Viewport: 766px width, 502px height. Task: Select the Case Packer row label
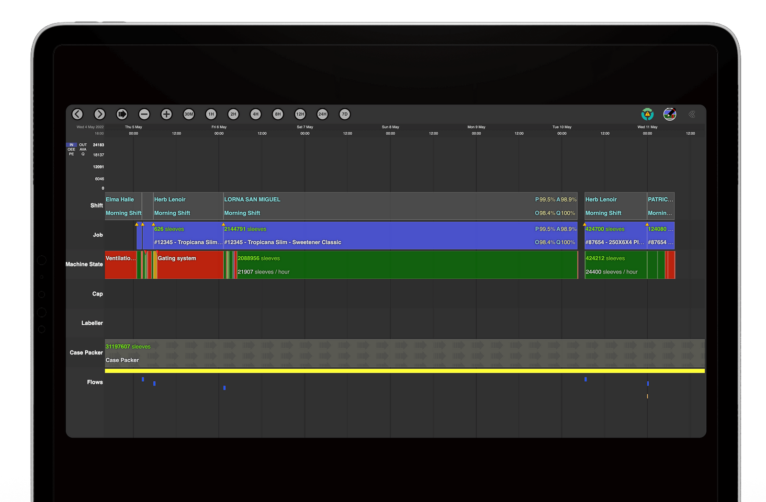[86, 353]
